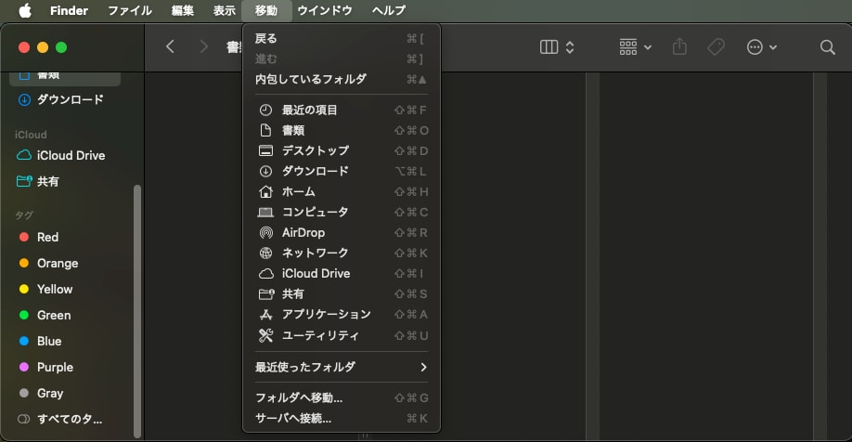
Task: Open the ellipsis action menu icon
Action: tap(755, 47)
